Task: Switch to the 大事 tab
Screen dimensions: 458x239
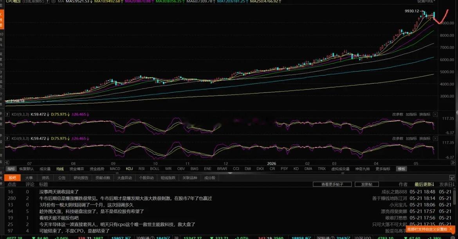Action: click(29, 178)
